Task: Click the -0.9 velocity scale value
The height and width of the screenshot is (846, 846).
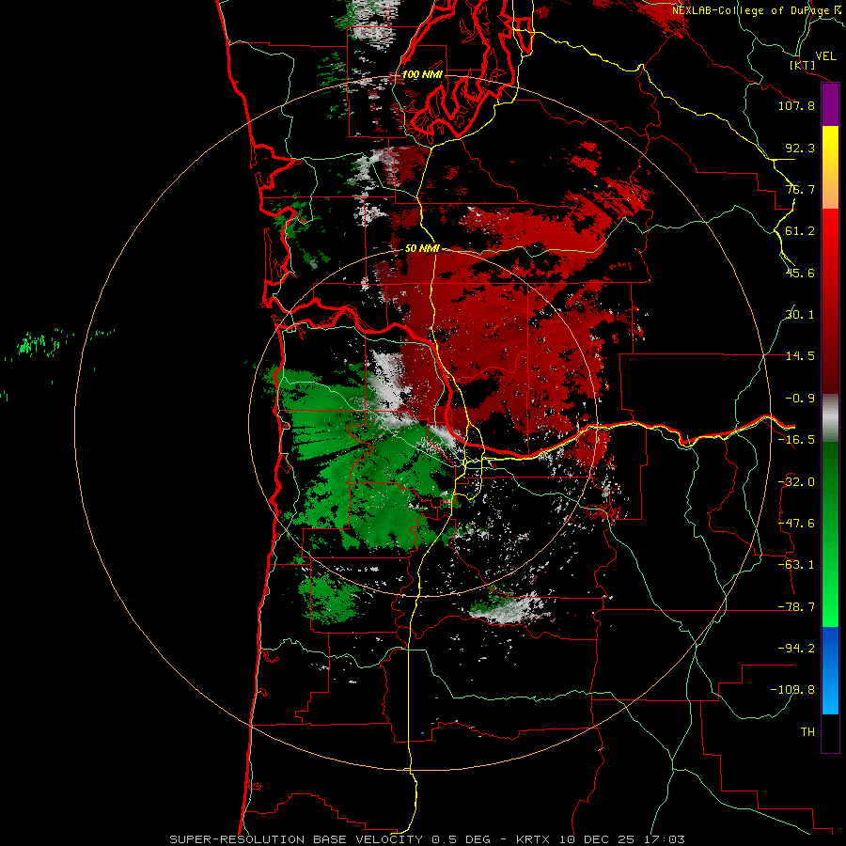Action: click(800, 399)
